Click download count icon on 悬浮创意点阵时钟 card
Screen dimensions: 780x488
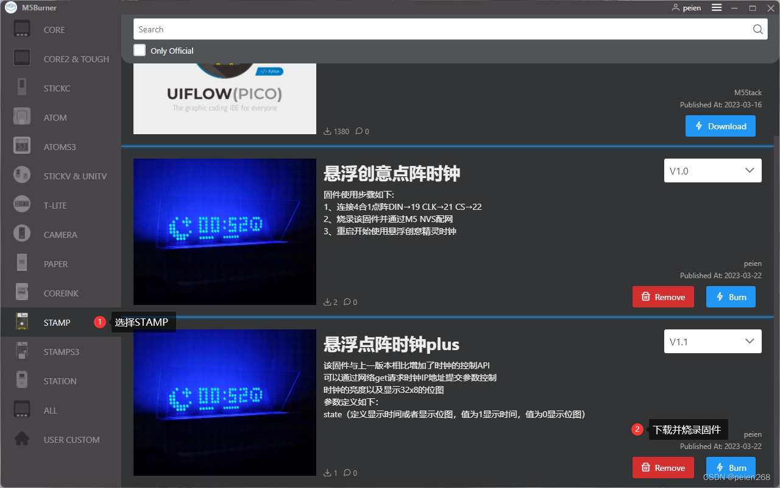[327, 302]
